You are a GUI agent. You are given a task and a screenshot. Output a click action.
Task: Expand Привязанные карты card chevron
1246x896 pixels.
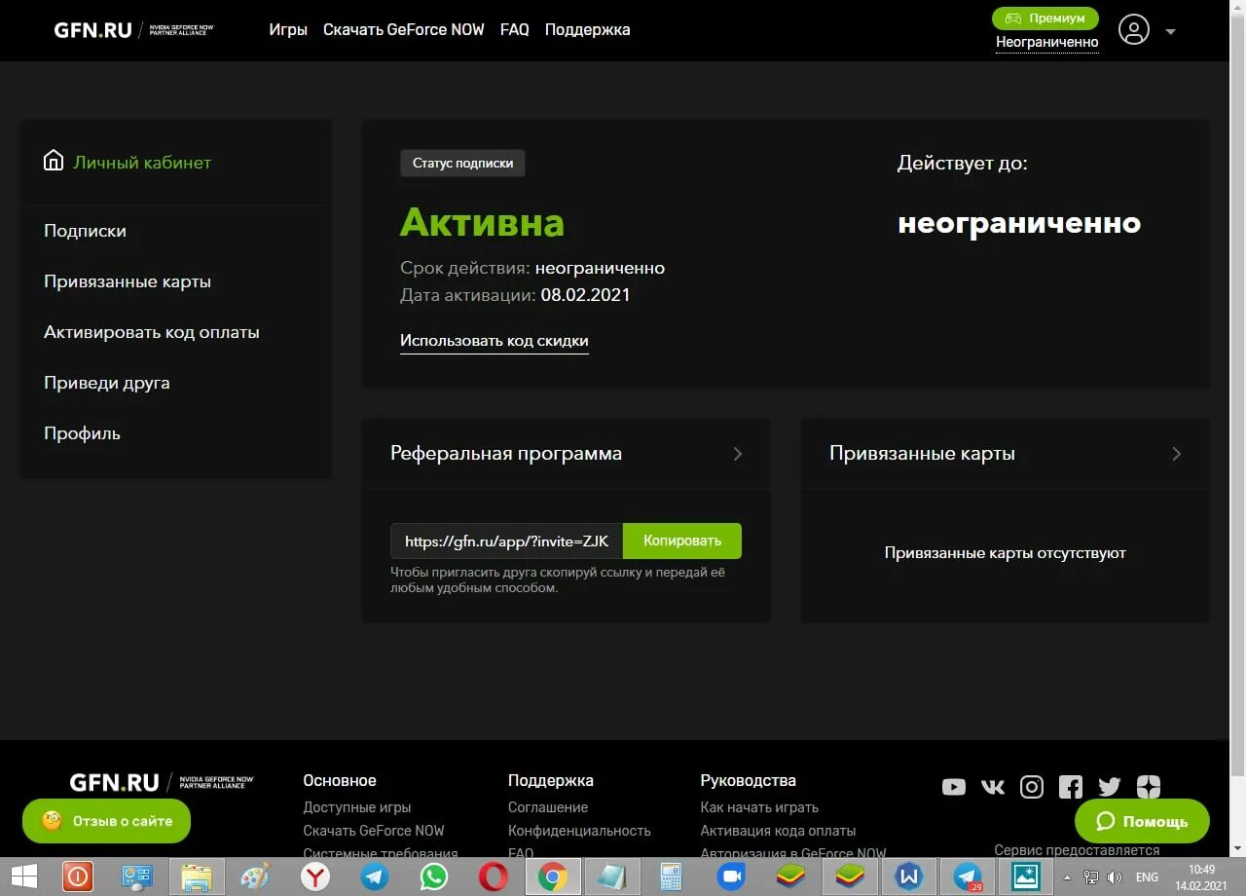[1176, 454]
